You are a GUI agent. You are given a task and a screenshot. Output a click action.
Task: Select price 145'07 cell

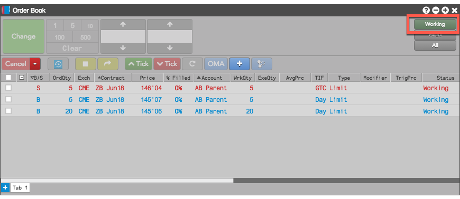tap(151, 100)
